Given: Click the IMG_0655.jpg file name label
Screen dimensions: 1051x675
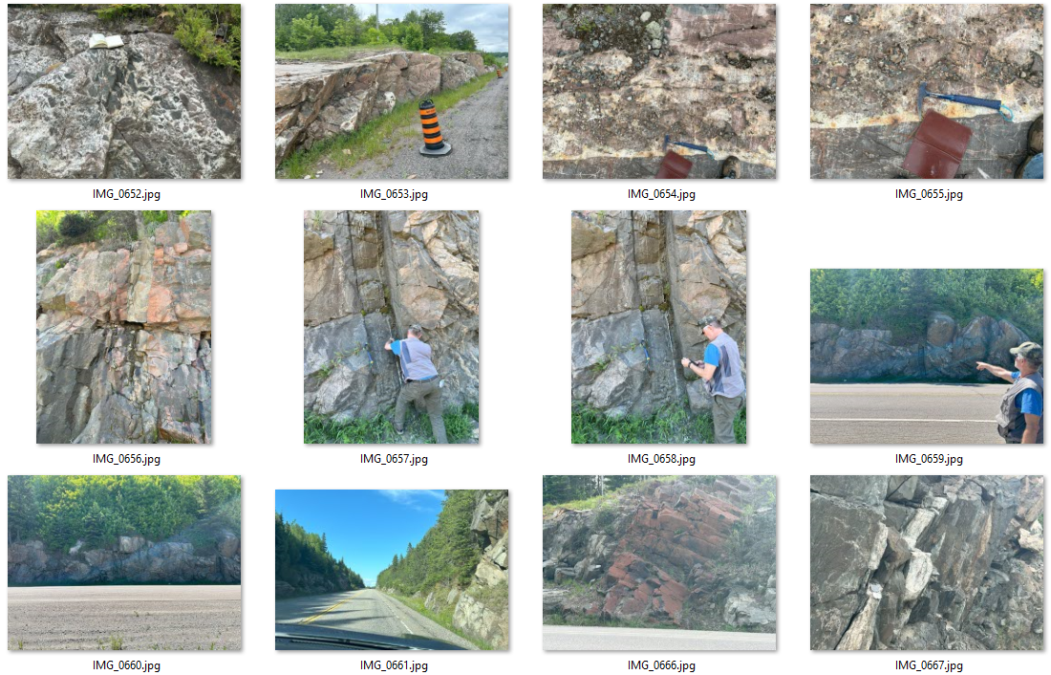Looking at the screenshot, I should click(x=929, y=194).
